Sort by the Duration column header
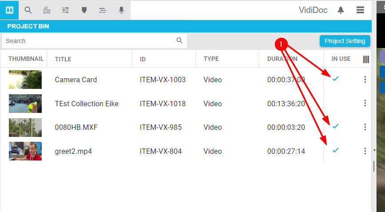The height and width of the screenshot is (212, 385). coord(279,59)
